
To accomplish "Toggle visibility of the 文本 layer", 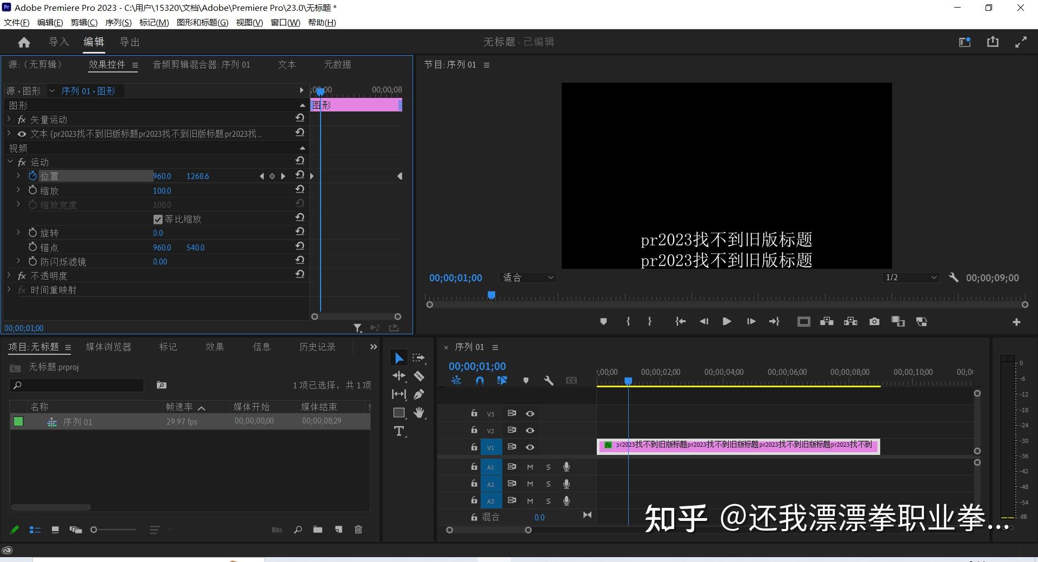I will pyautogui.click(x=22, y=134).
